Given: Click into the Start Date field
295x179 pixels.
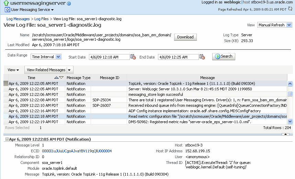Looking at the screenshot, I should 109,57.
